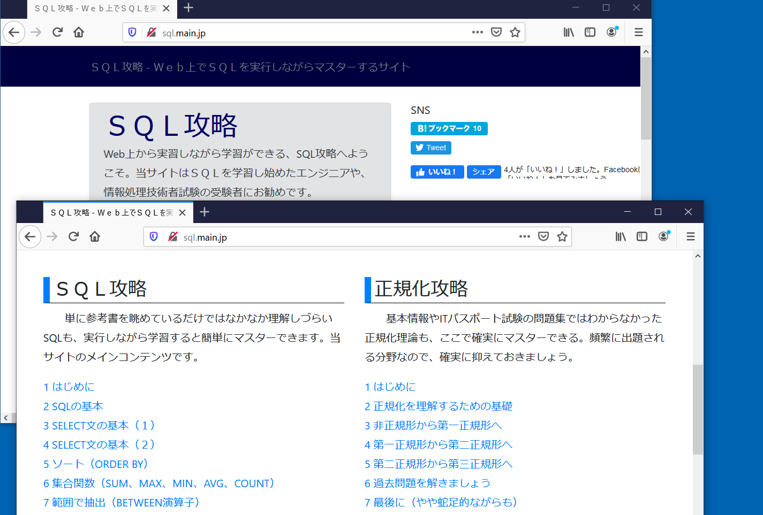Image resolution: width=763 pixels, height=515 pixels.
Task: Toggle sidebar icon in front window
Action: (642, 236)
